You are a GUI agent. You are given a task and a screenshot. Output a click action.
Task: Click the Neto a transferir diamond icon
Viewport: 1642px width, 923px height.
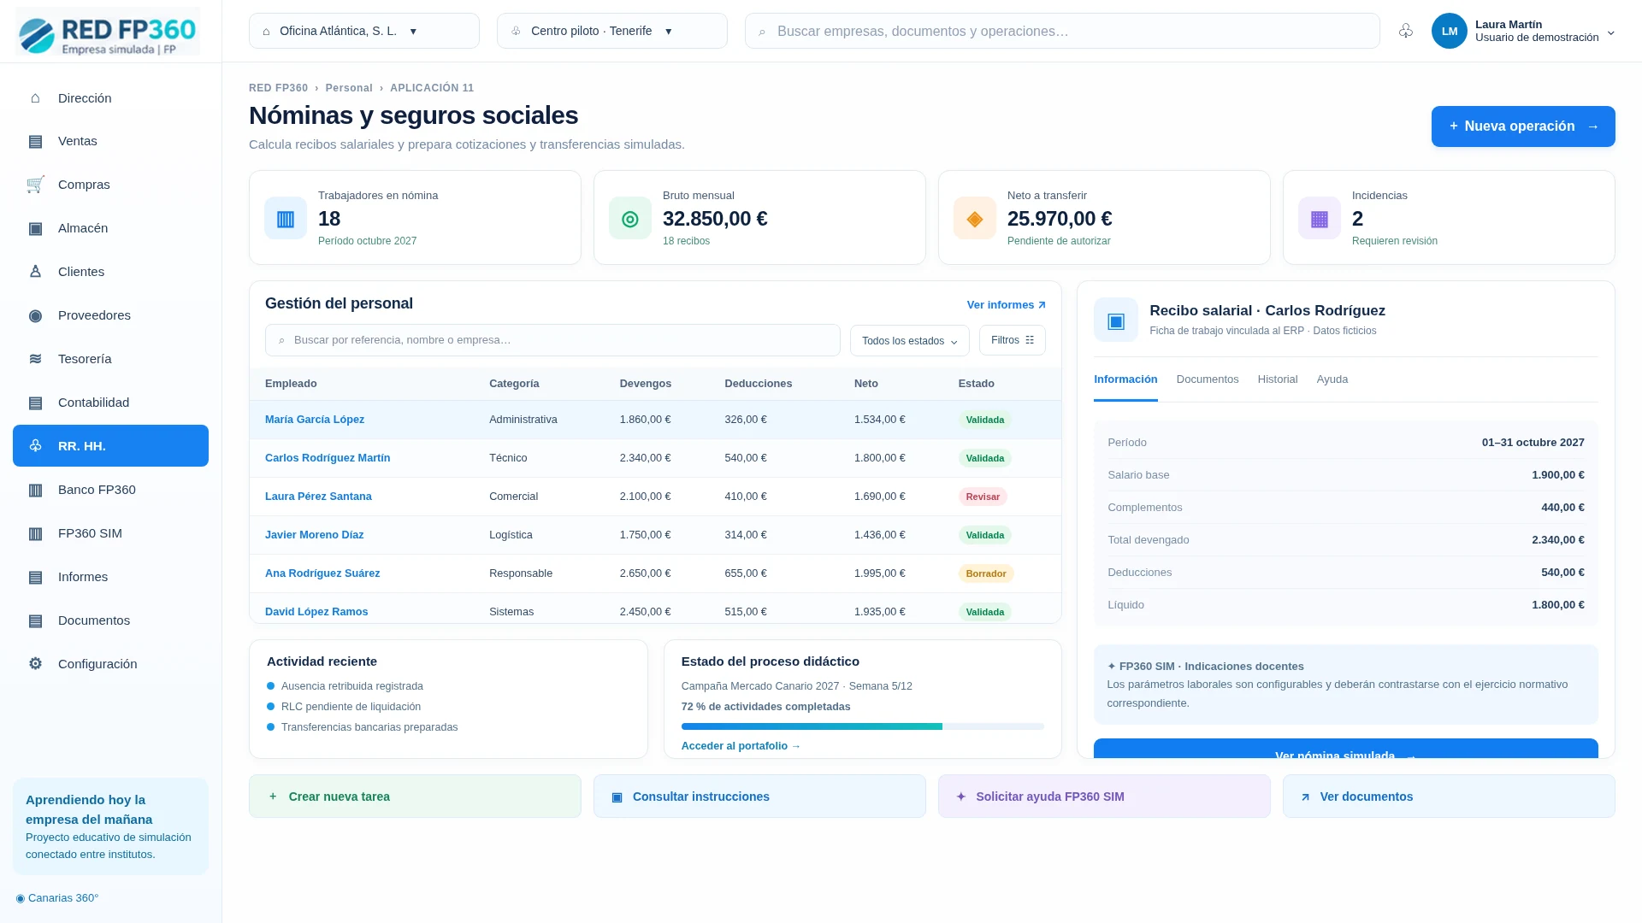pos(975,218)
